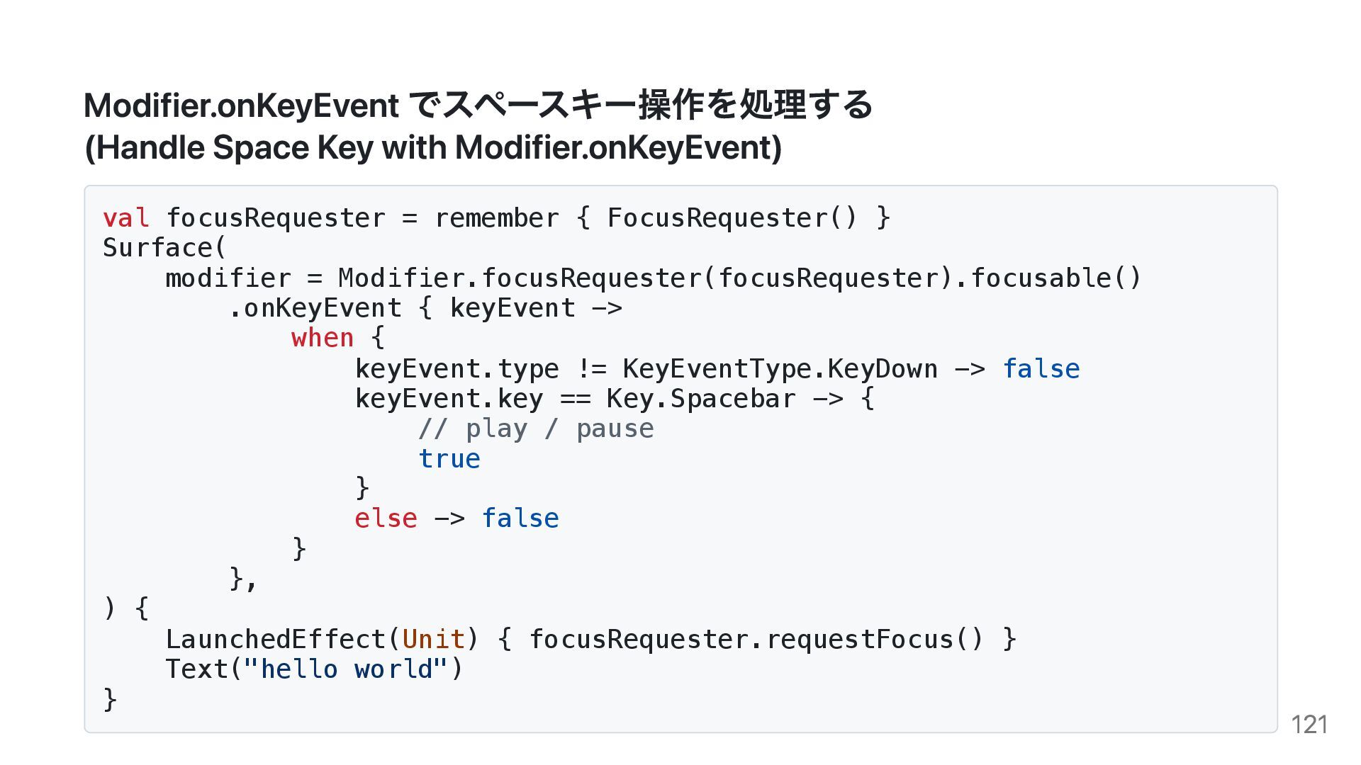
Task: Click the 'val' keyword in the first code line
Action: click(x=126, y=217)
